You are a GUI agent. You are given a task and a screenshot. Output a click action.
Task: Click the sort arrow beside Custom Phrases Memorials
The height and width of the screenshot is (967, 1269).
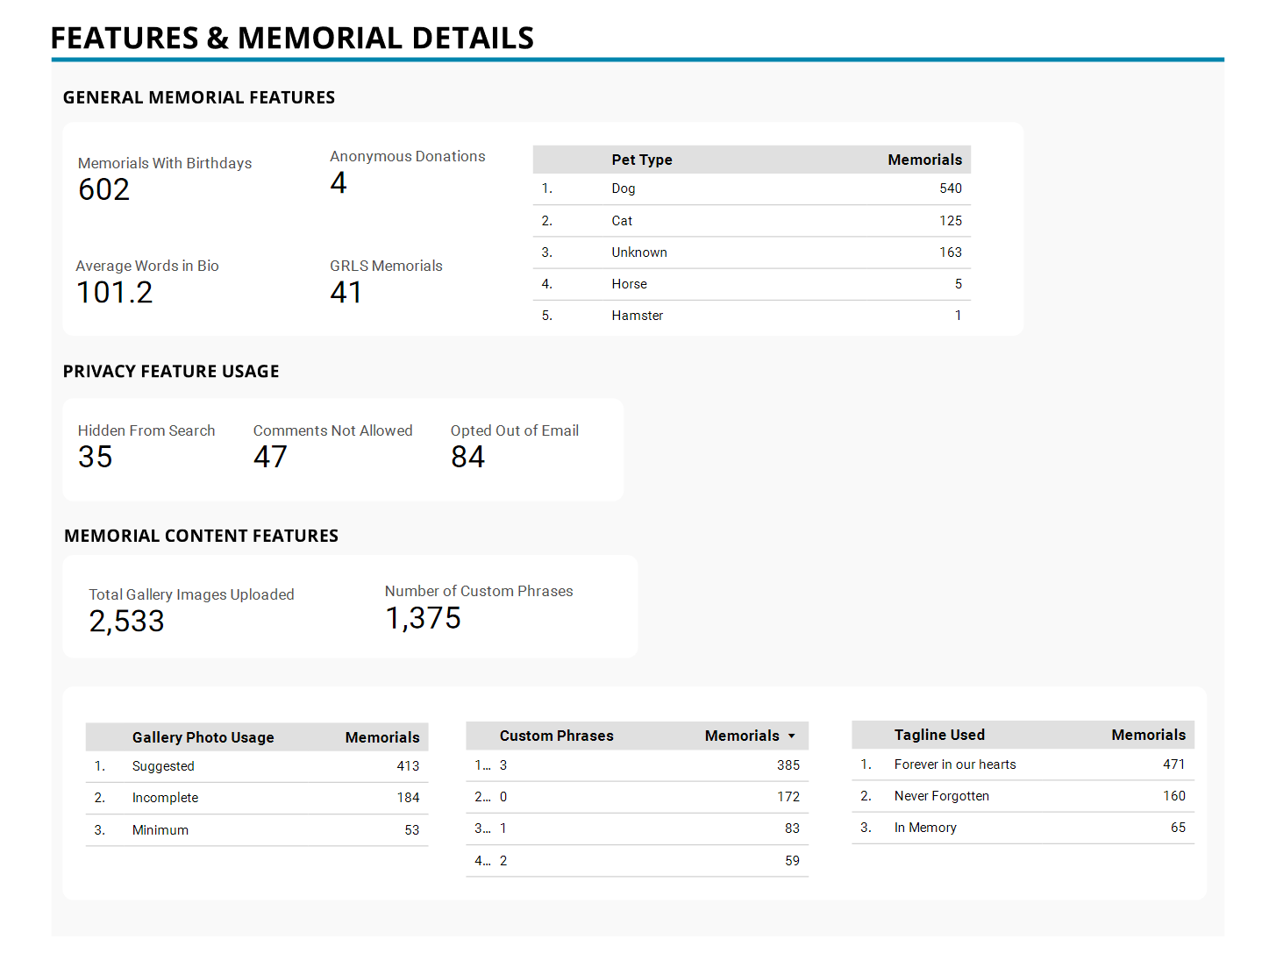[x=791, y=736]
